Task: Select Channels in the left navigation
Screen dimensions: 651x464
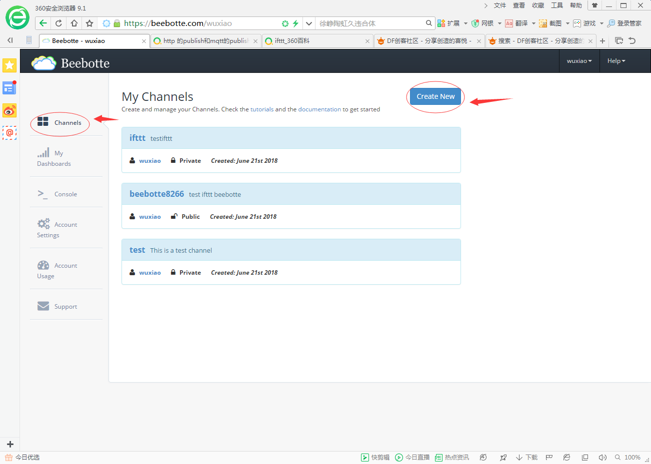Action: click(59, 122)
